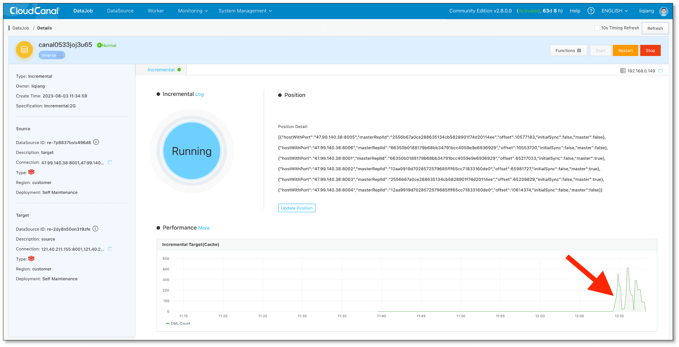
Task: Copy the target connection address
Action: coord(110,249)
